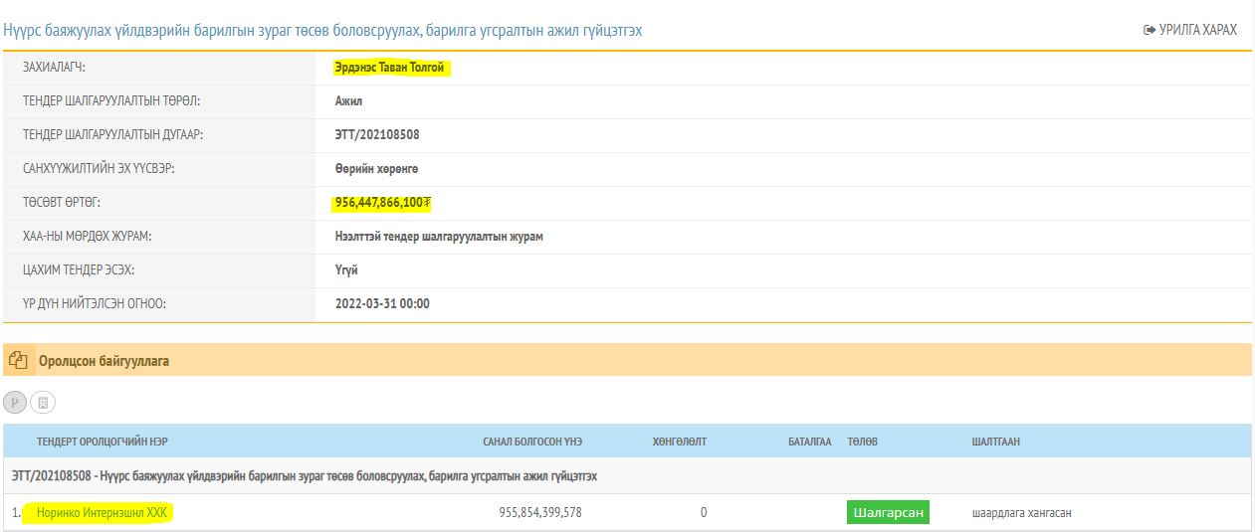Open the УРИЛГА ХАРАХ link text

pos(1197,30)
